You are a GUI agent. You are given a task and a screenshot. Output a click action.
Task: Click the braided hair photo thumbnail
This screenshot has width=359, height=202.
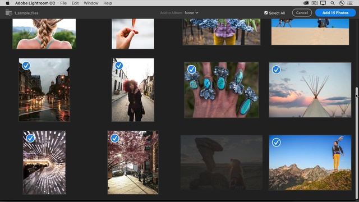[44, 34]
